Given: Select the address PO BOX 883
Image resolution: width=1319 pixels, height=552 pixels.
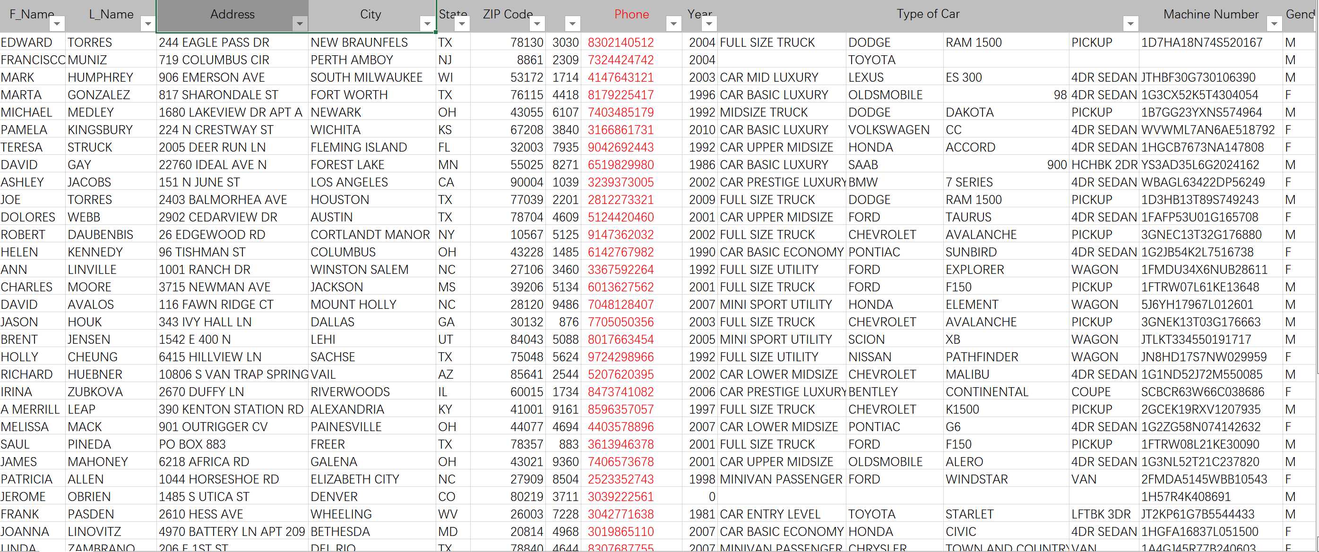Looking at the screenshot, I should point(233,444).
